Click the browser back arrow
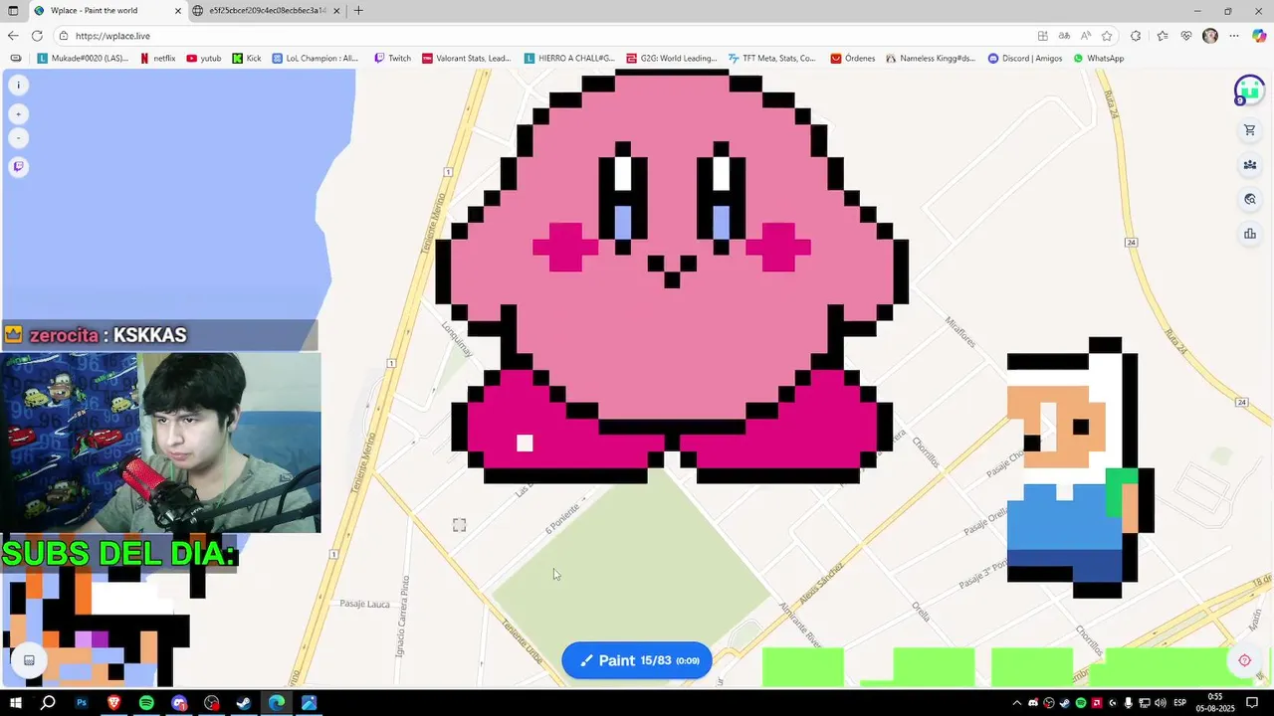This screenshot has height=716, width=1274. point(13,36)
